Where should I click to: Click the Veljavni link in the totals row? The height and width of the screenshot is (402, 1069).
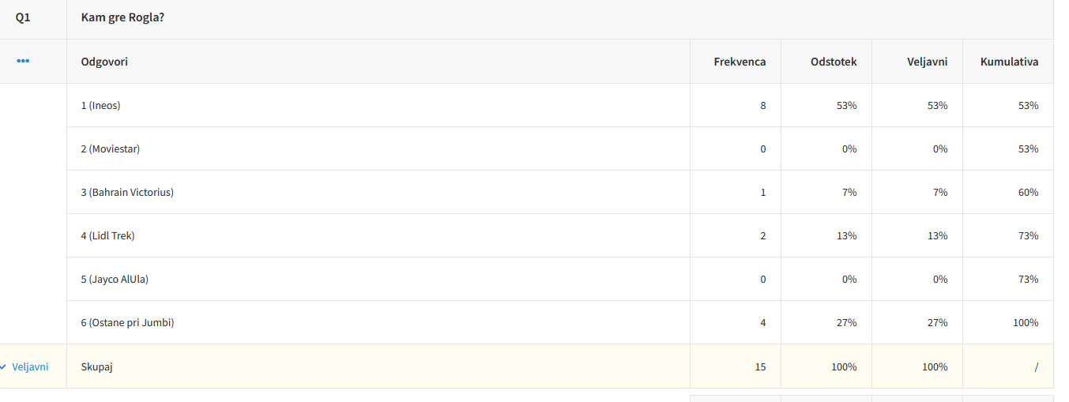(x=30, y=367)
